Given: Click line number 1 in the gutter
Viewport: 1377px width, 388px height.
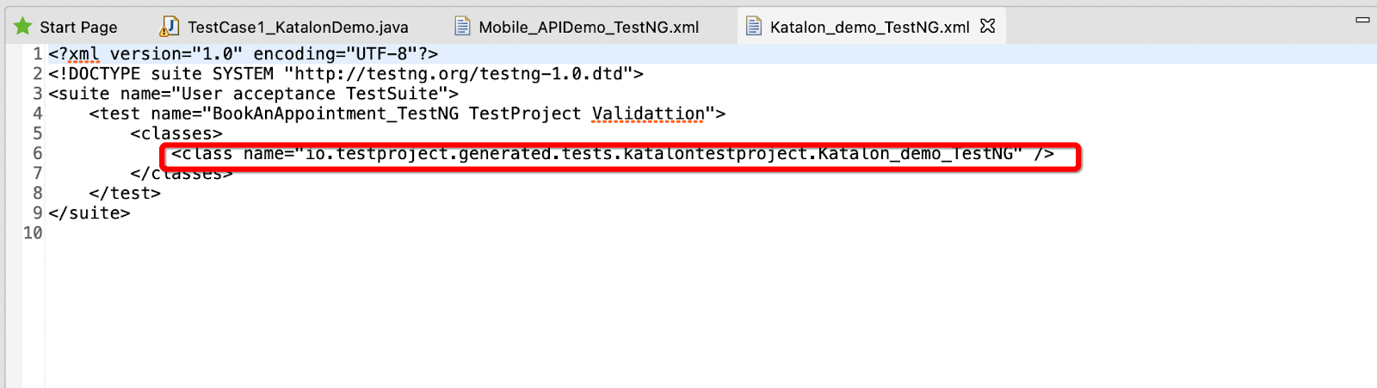Looking at the screenshot, I should tap(37, 54).
